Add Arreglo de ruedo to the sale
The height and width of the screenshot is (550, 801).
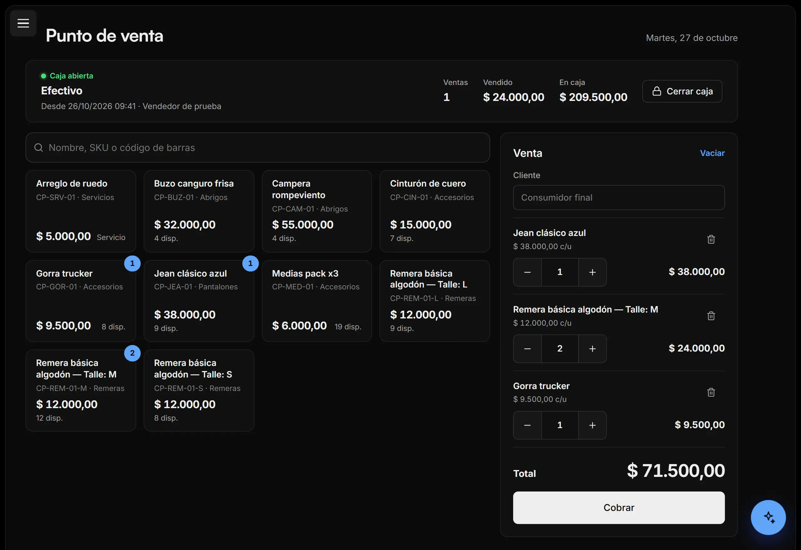point(81,211)
